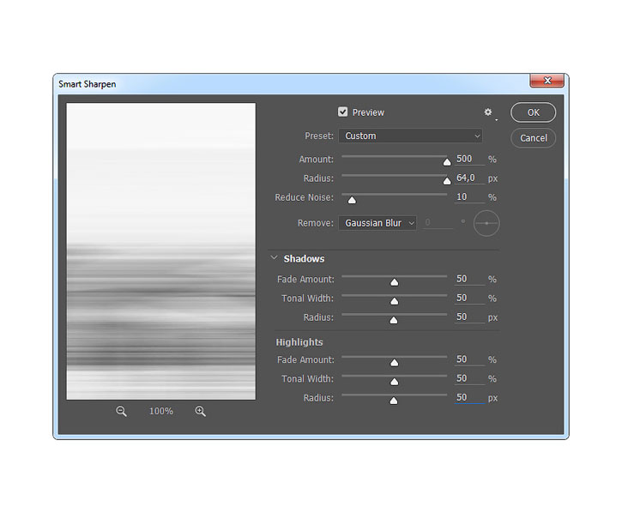
Task: Click the Remove label
Action: click(x=316, y=223)
